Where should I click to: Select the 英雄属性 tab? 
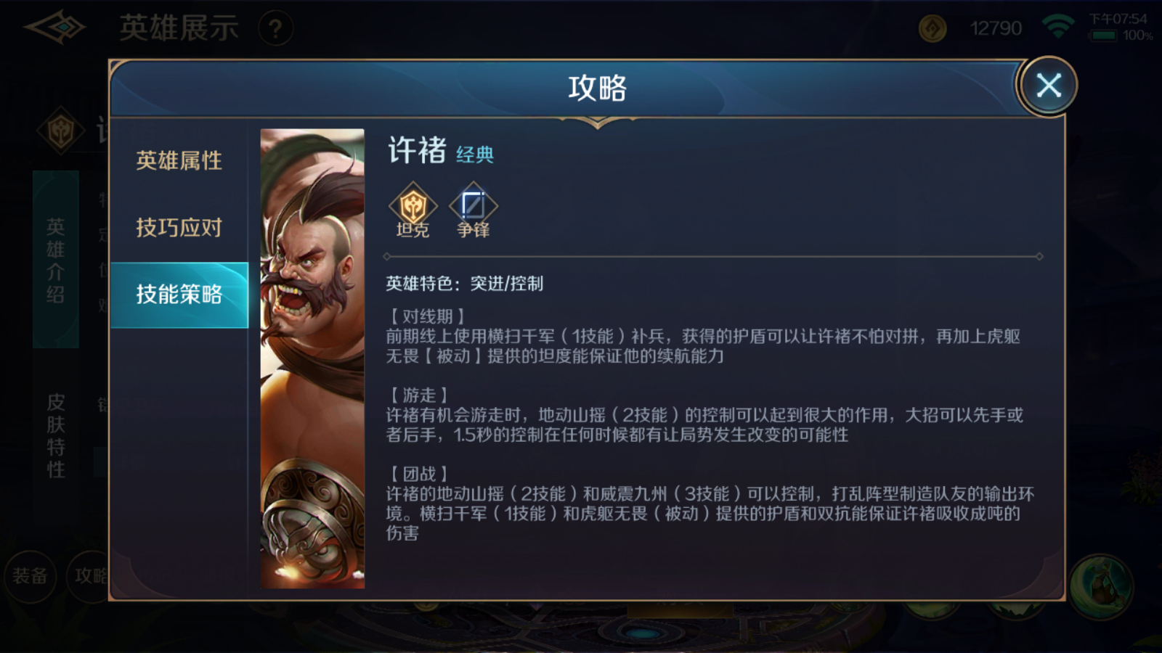tap(179, 160)
